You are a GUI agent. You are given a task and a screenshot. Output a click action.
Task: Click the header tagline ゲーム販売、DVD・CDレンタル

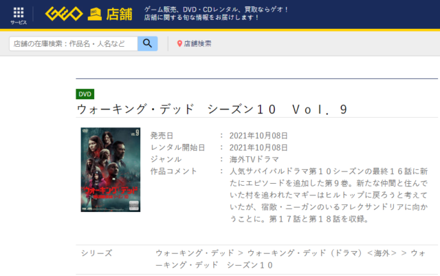[x=216, y=10]
